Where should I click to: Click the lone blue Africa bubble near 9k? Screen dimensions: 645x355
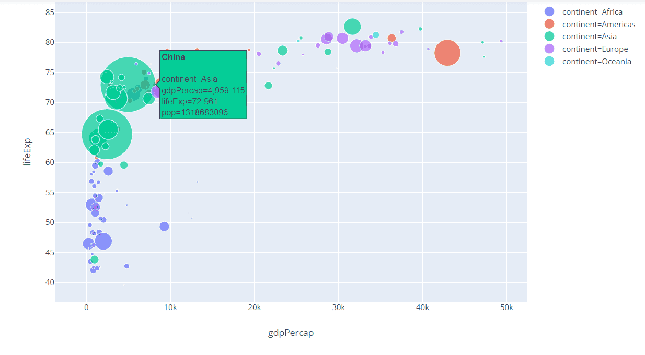tap(164, 227)
